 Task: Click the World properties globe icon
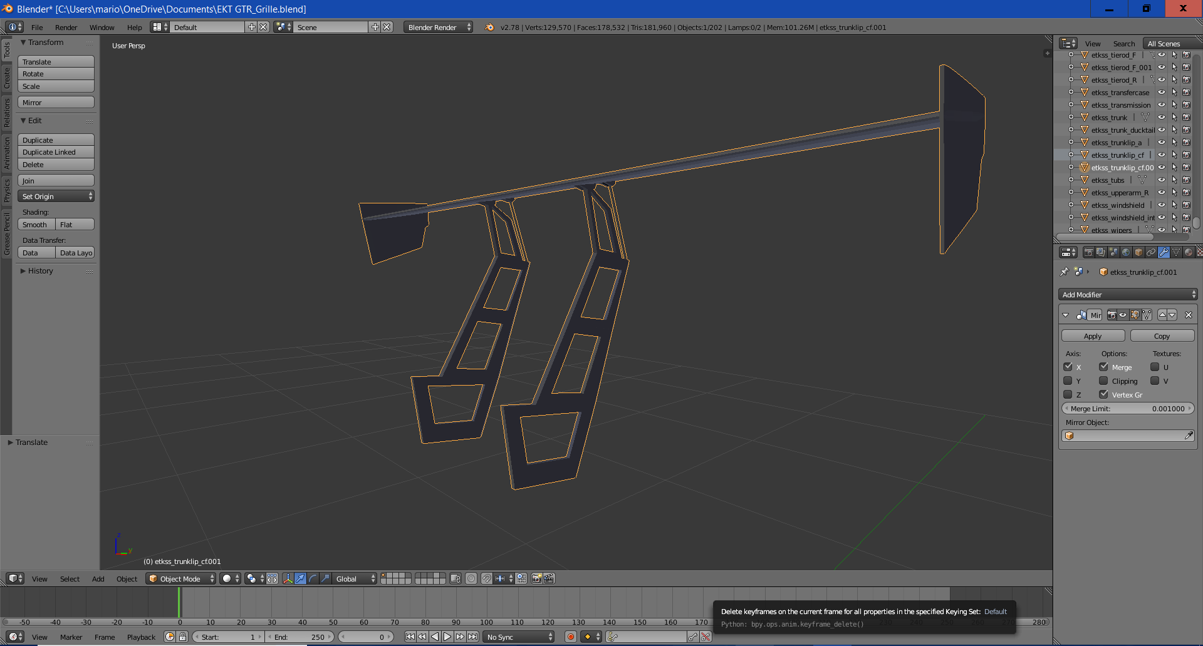(x=1126, y=252)
